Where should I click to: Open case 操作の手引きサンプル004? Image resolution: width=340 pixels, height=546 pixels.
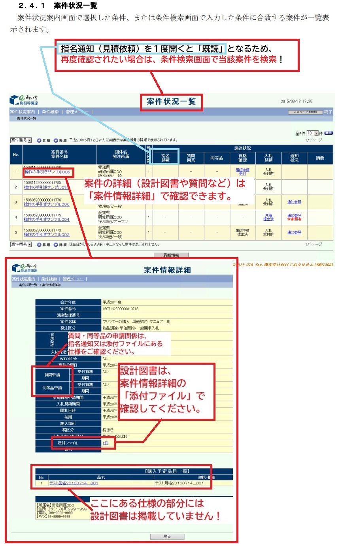tap(47, 219)
